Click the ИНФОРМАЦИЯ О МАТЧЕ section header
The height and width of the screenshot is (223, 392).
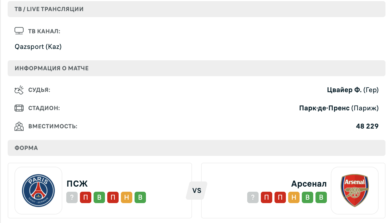pos(197,68)
